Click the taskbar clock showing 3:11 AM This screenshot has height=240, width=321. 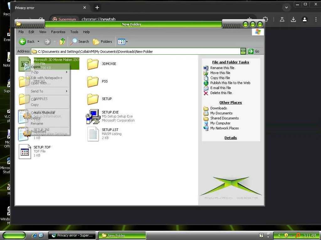pyautogui.click(x=309, y=235)
